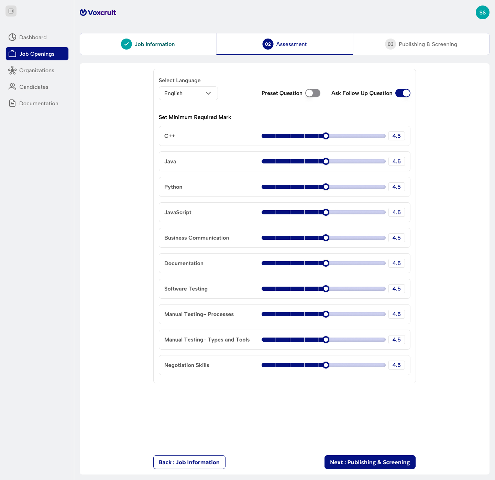
Task: Click the Job Information green checkmark icon
Action: tap(126, 44)
